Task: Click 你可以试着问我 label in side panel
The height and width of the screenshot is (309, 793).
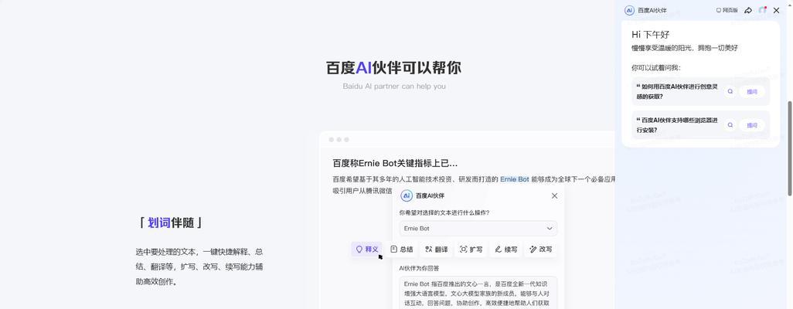Action: (x=656, y=68)
